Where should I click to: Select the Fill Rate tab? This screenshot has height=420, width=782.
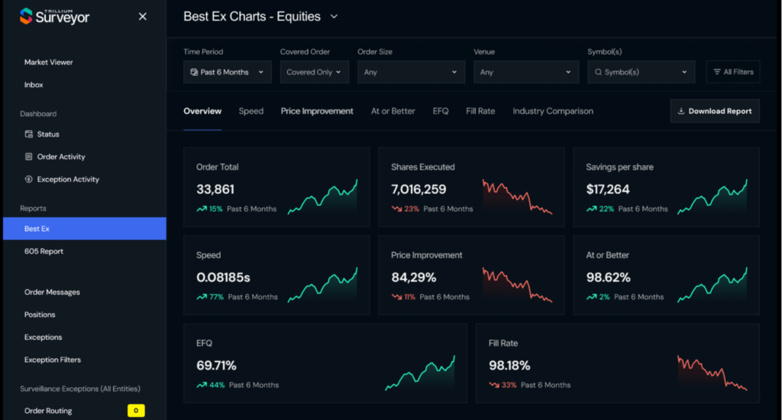click(x=480, y=111)
